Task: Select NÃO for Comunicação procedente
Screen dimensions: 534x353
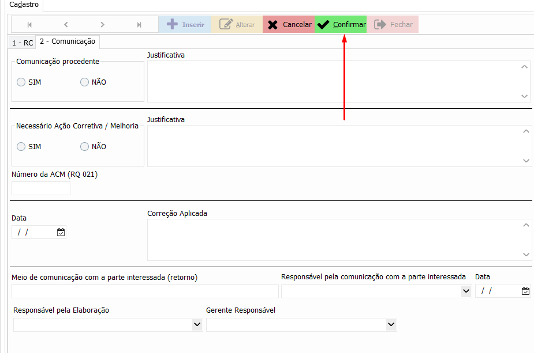Action: point(85,82)
